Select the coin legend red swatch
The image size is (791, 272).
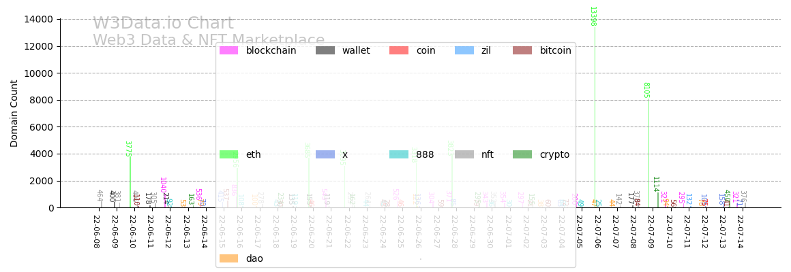click(x=399, y=50)
